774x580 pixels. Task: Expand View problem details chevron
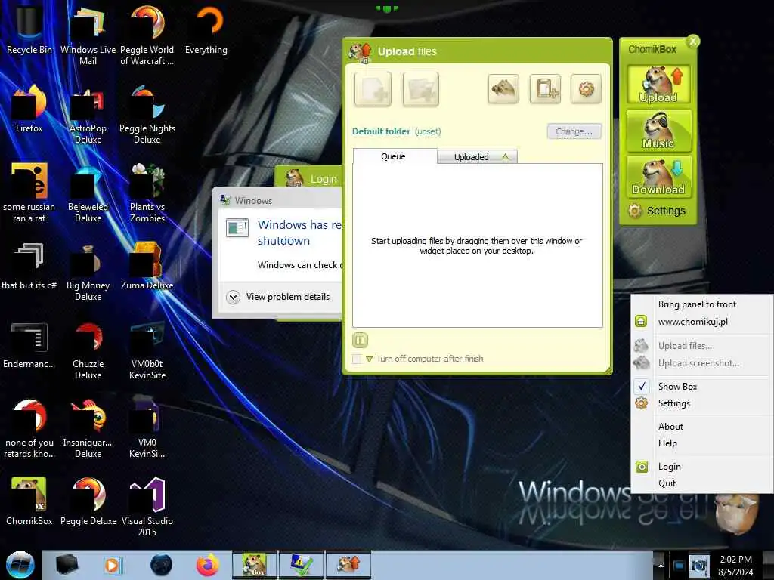tap(233, 297)
